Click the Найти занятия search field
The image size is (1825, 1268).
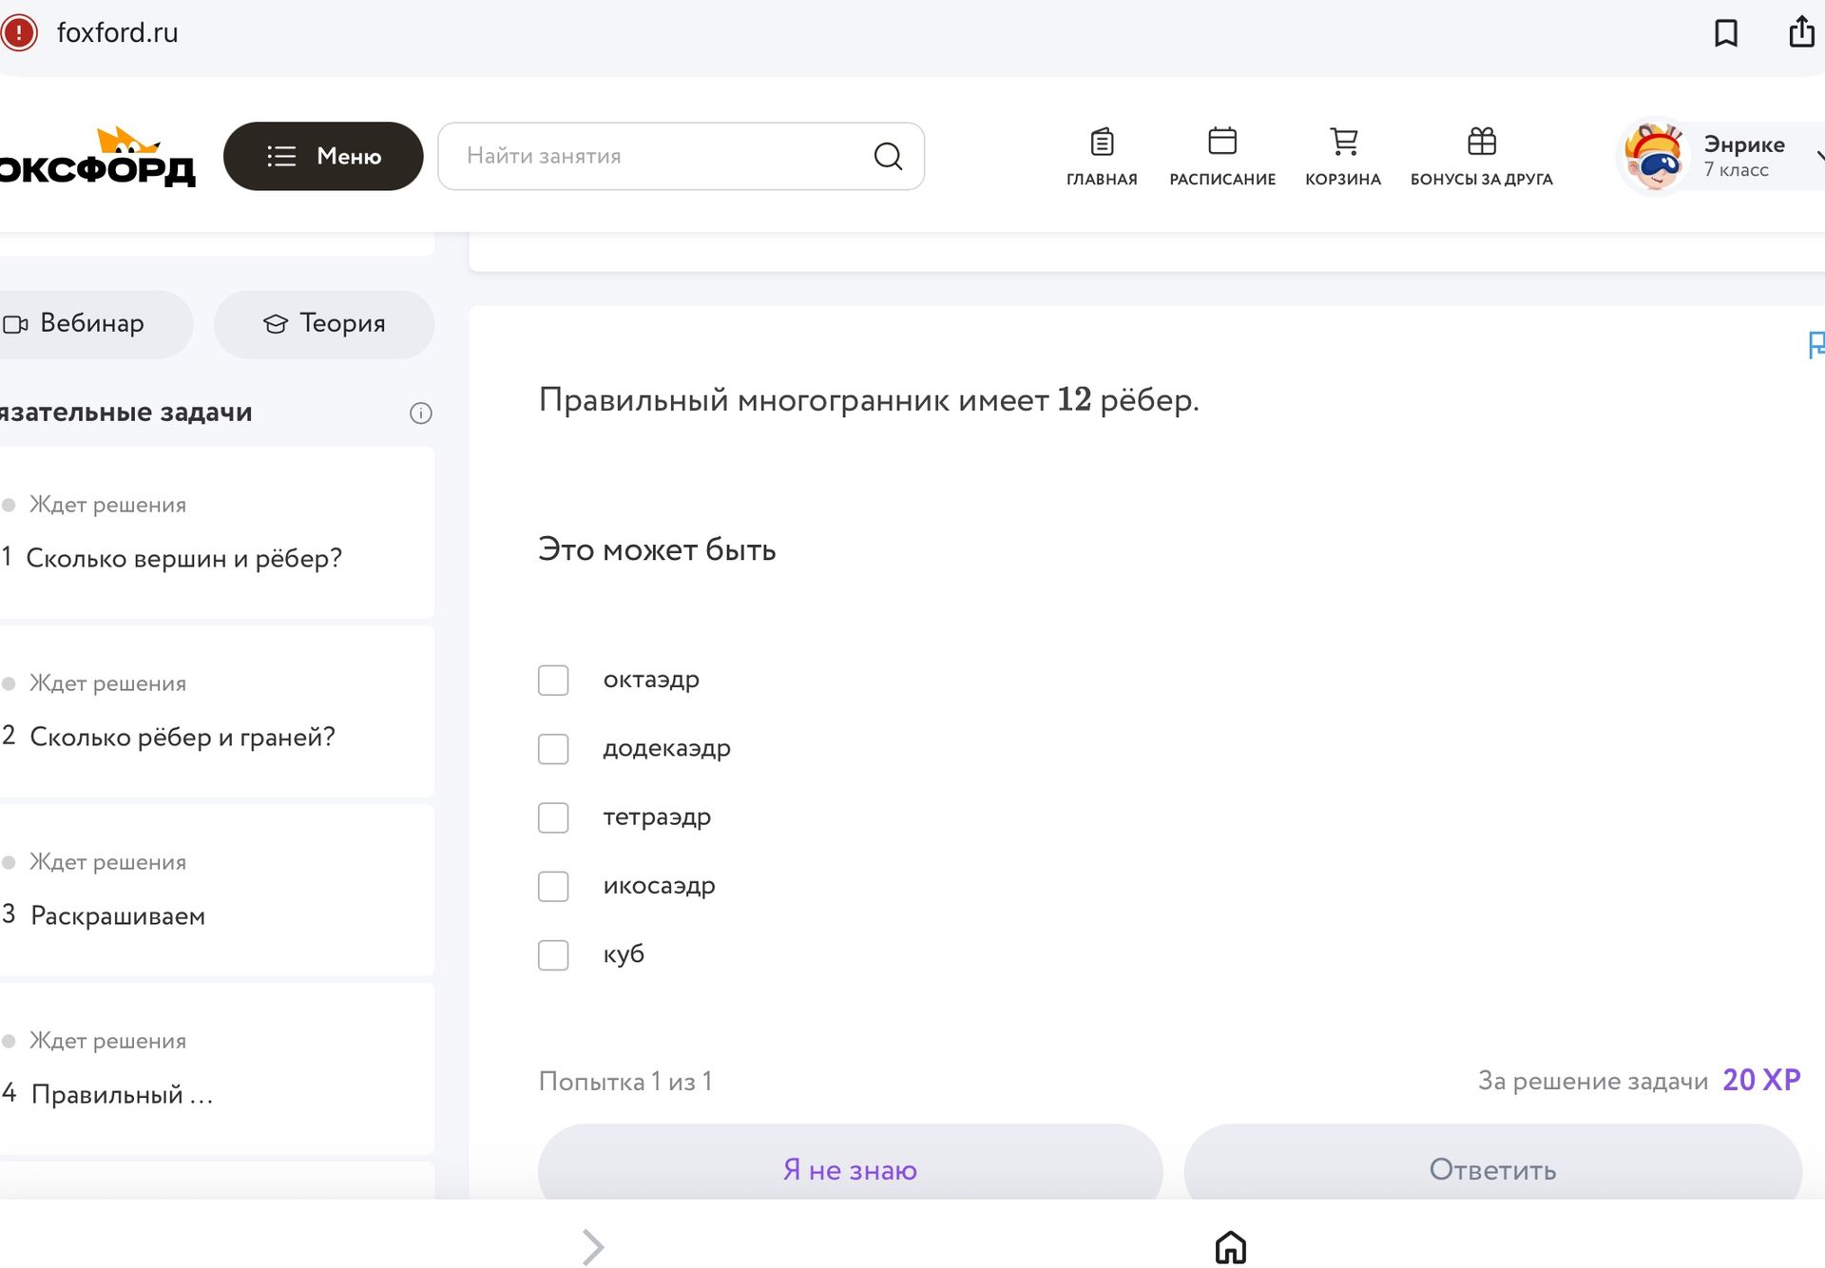pyautogui.click(x=681, y=156)
